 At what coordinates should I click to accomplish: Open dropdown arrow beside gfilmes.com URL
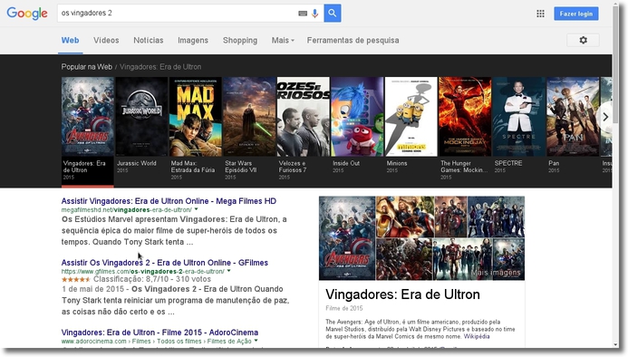coord(228,271)
